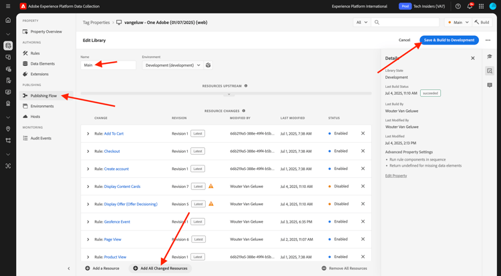Click Save & Build to Development
501x276 pixels.
449,40
